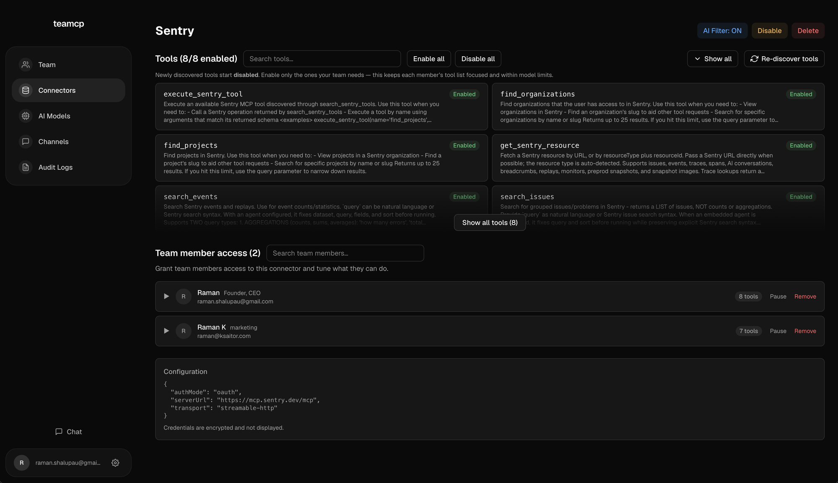Click the Founder, CEO role label

[x=242, y=293]
